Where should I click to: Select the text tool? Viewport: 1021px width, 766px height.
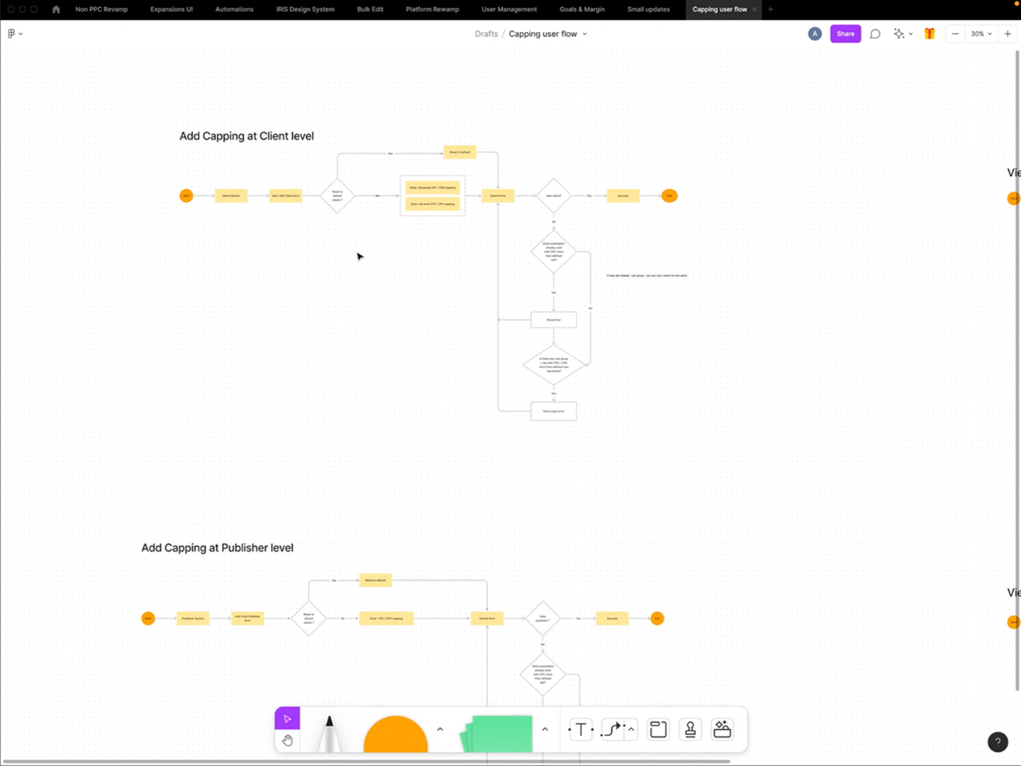[581, 729]
